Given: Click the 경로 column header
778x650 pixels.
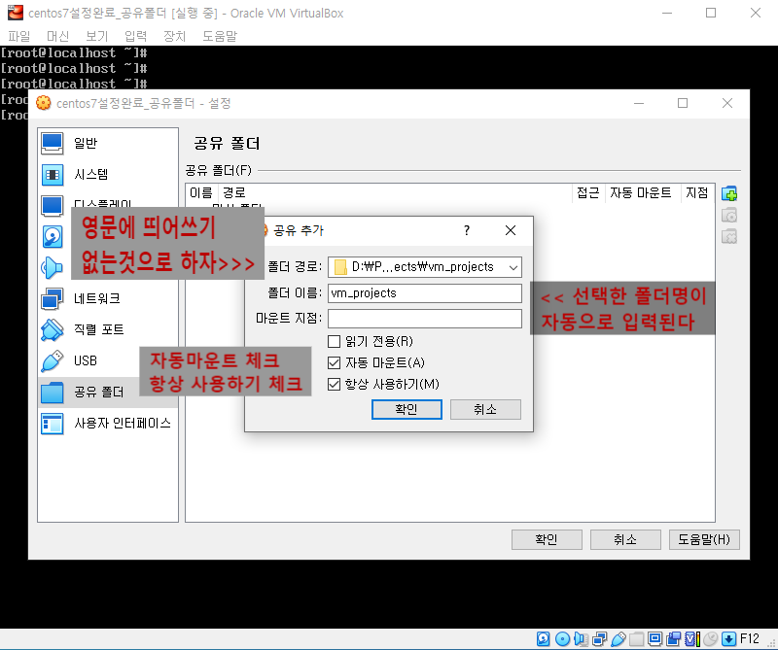Looking at the screenshot, I should [x=395, y=192].
